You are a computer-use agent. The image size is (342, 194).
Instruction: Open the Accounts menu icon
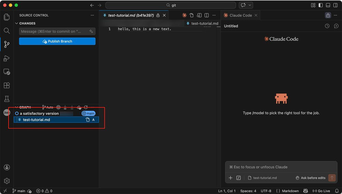pyautogui.click(x=7, y=167)
